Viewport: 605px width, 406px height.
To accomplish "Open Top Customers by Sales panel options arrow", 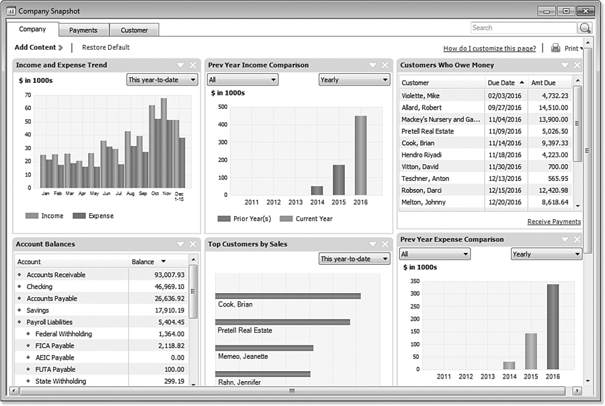I will tap(372, 244).
